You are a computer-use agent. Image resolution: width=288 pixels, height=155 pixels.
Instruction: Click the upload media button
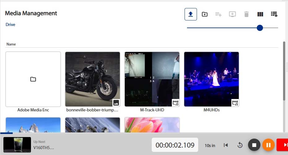pos(191,14)
